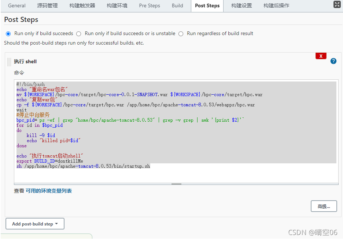Click the 'echo "重命名war包名"' line
The width and height of the screenshot is (343, 239).
tap(42, 90)
